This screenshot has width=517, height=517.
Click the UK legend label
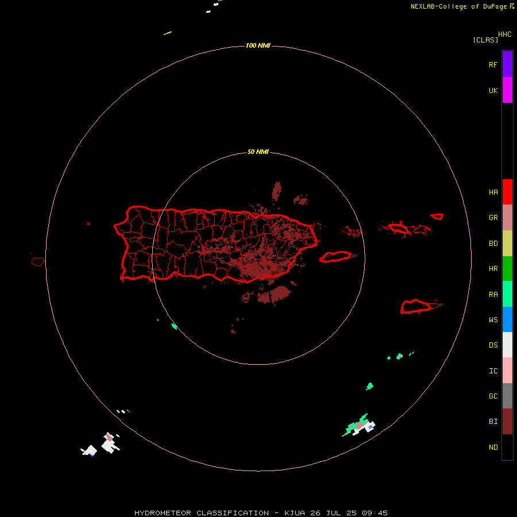(493, 90)
